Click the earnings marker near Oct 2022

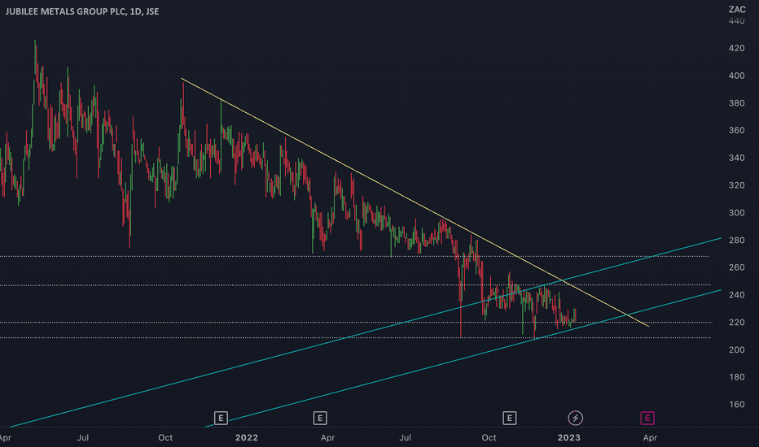point(509,418)
